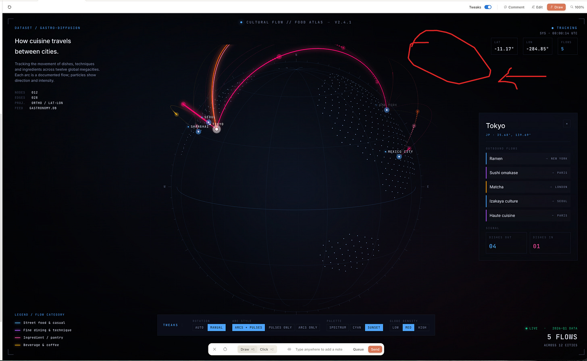The width and height of the screenshot is (587, 361).
Task: Click the undo arrow in annotation bar
Action: tap(225, 349)
